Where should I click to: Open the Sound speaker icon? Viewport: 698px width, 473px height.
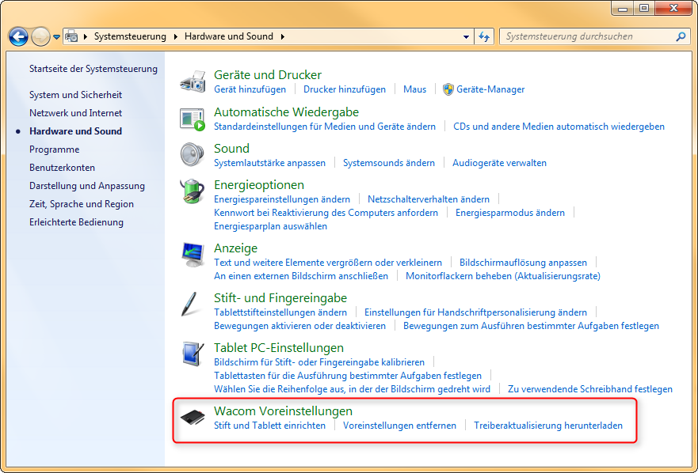[x=193, y=155]
